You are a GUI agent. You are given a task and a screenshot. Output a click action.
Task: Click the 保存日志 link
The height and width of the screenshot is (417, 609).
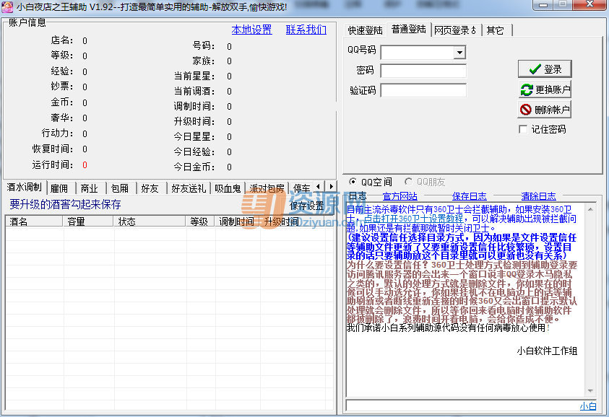469,196
